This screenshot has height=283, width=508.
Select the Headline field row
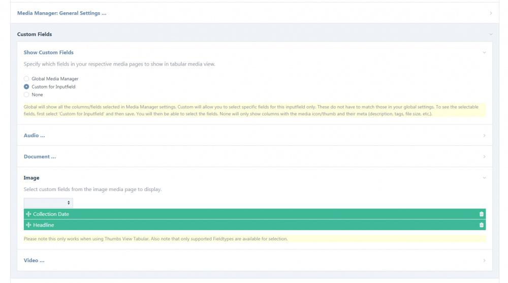click(x=255, y=225)
